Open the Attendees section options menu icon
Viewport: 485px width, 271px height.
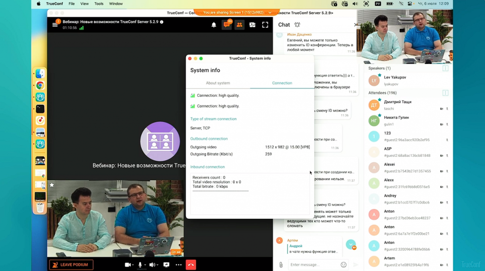click(x=445, y=93)
